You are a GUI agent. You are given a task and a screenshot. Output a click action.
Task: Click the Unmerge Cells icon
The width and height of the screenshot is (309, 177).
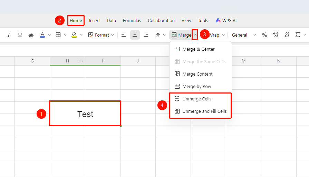click(x=177, y=99)
